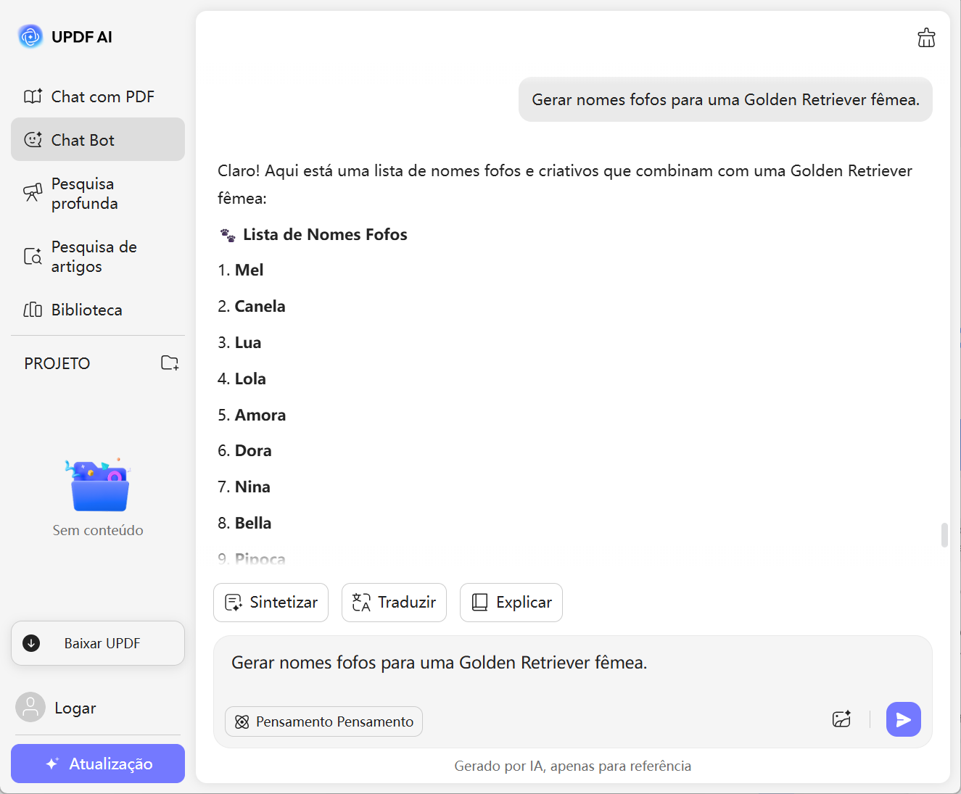The image size is (961, 794).
Task: Click the empty project folder illustration
Action: coord(98,486)
